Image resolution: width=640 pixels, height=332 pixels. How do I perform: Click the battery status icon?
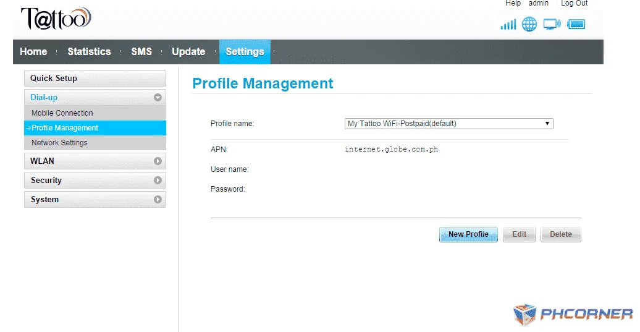coord(576,25)
